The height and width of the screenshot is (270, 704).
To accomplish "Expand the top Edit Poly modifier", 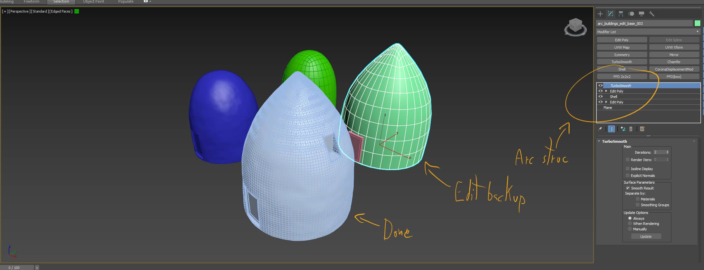I will (606, 91).
